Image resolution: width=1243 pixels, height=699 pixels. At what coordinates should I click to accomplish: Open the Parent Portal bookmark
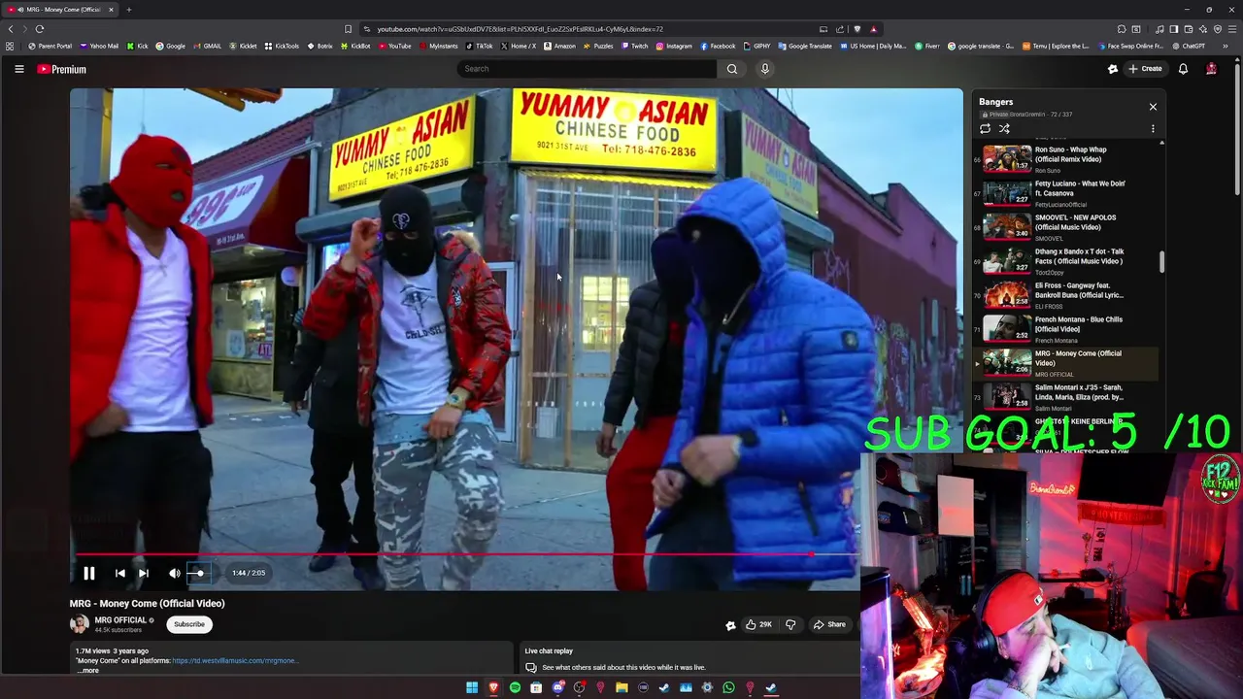pyautogui.click(x=50, y=46)
